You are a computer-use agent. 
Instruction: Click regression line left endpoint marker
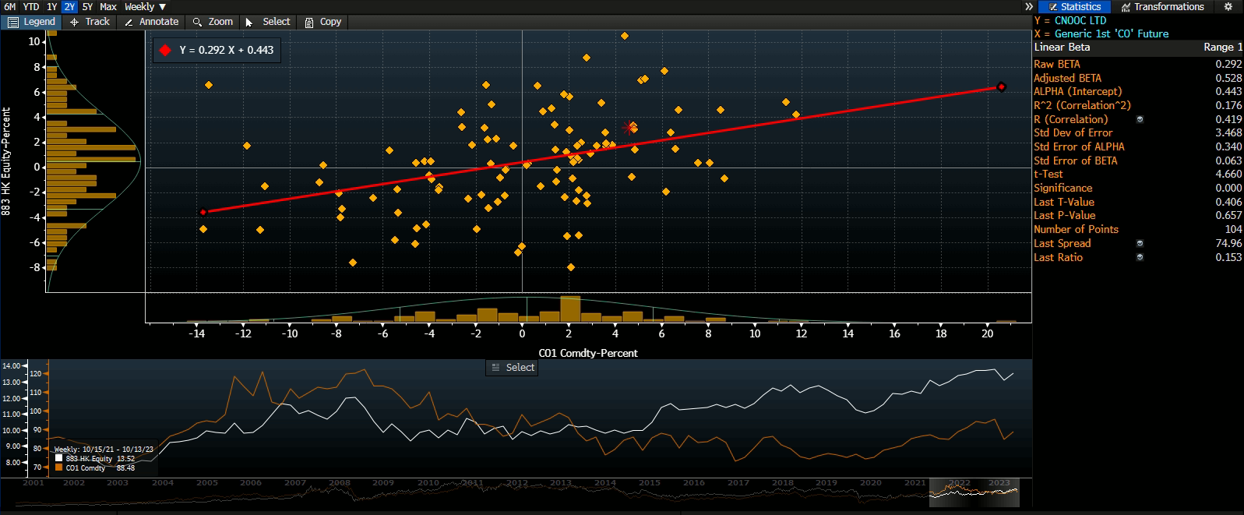203,212
